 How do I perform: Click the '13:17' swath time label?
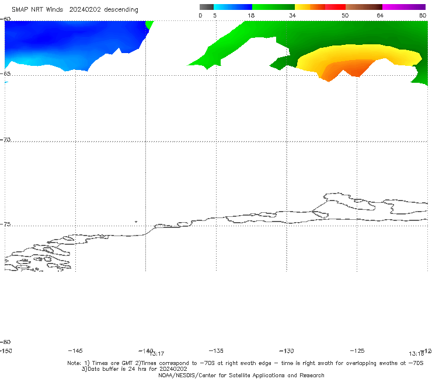coord(157,354)
